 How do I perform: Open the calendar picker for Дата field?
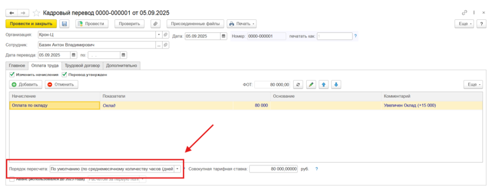(x=224, y=36)
